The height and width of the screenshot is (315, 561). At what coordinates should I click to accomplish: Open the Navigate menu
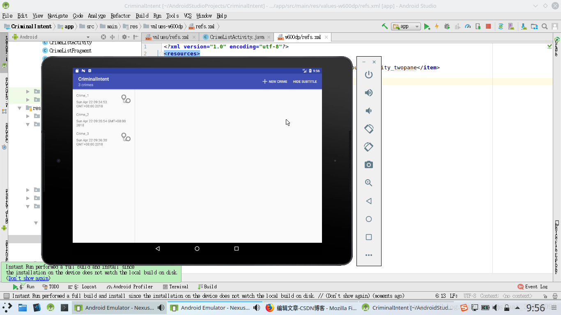pos(57,16)
